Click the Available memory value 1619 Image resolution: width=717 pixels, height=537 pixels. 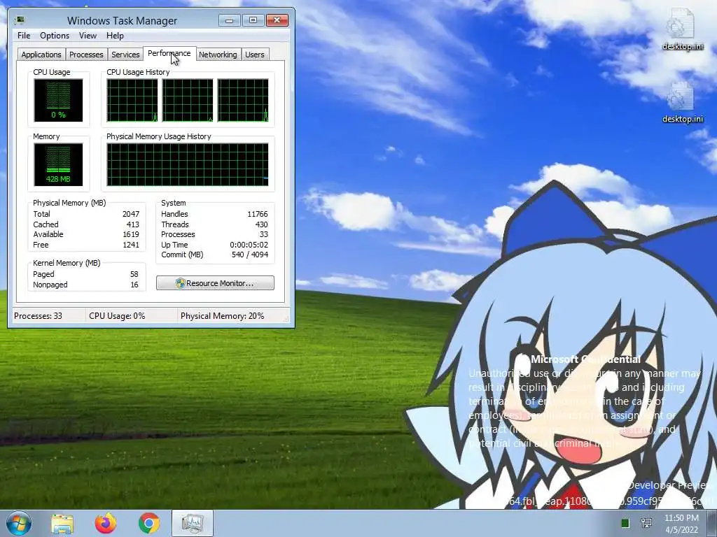131,235
